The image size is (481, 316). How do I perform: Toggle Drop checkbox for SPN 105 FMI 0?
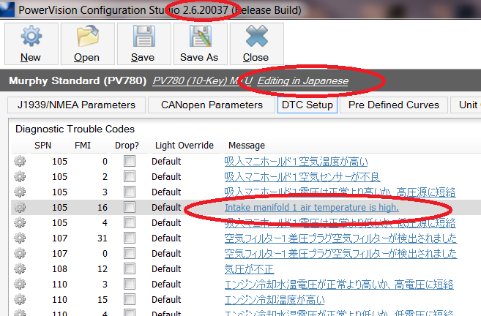pyautogui.click(x=130, y=161)
